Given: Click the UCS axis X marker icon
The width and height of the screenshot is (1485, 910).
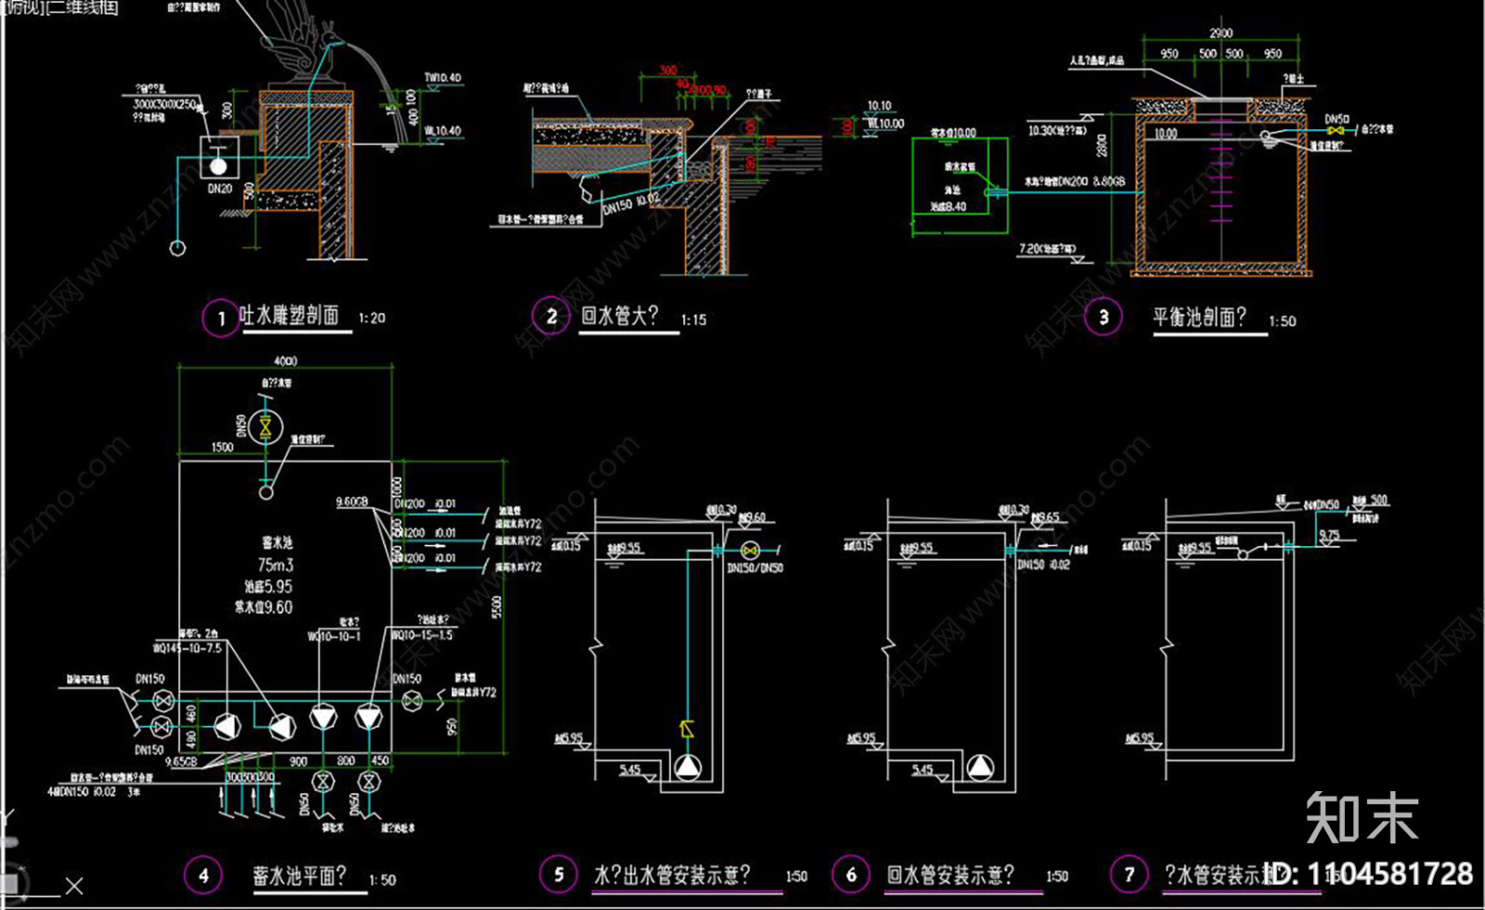Looking at the screenshot, I should click(x=74, y=886).
